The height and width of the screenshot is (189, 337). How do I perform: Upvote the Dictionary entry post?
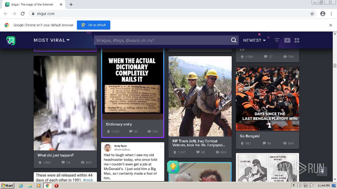(108, 132)
